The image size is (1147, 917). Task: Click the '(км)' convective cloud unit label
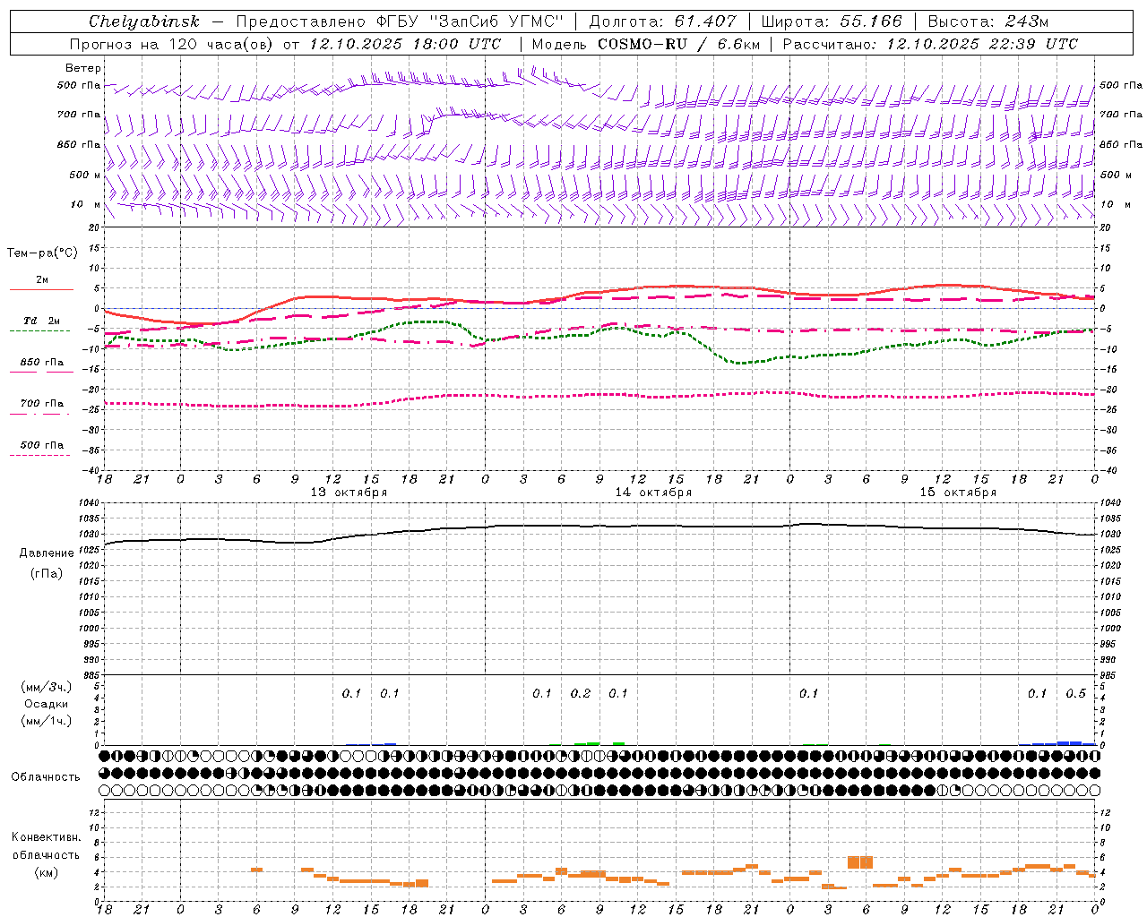(x=46, y=872)
